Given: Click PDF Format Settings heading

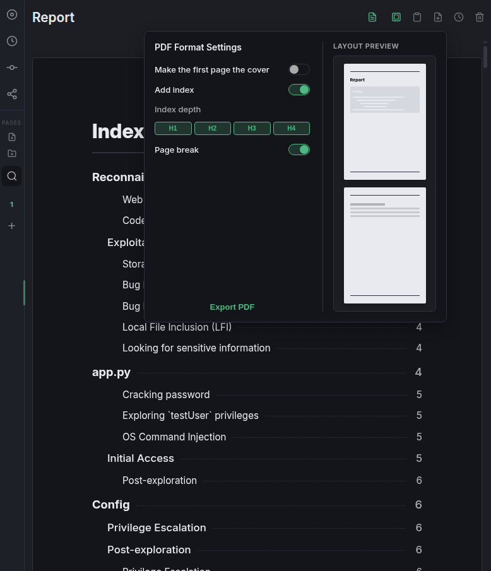Looking at the screenshot, I should click(x=198, y=47).
